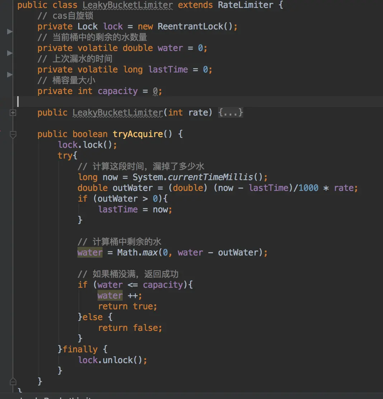Click the 'return false' statement

pyautogui.click(x=130, y=328)
